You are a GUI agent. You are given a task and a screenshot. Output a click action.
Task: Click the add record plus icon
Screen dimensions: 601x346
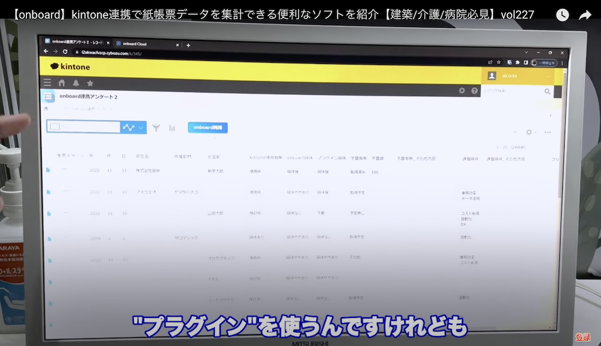tap(515, 132)
